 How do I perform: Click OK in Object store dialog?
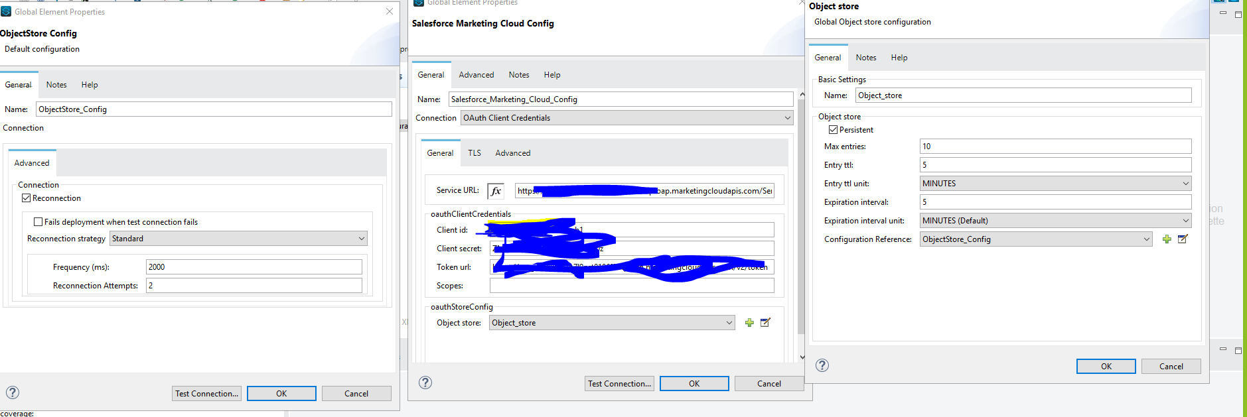click(x=1106, y=366)
